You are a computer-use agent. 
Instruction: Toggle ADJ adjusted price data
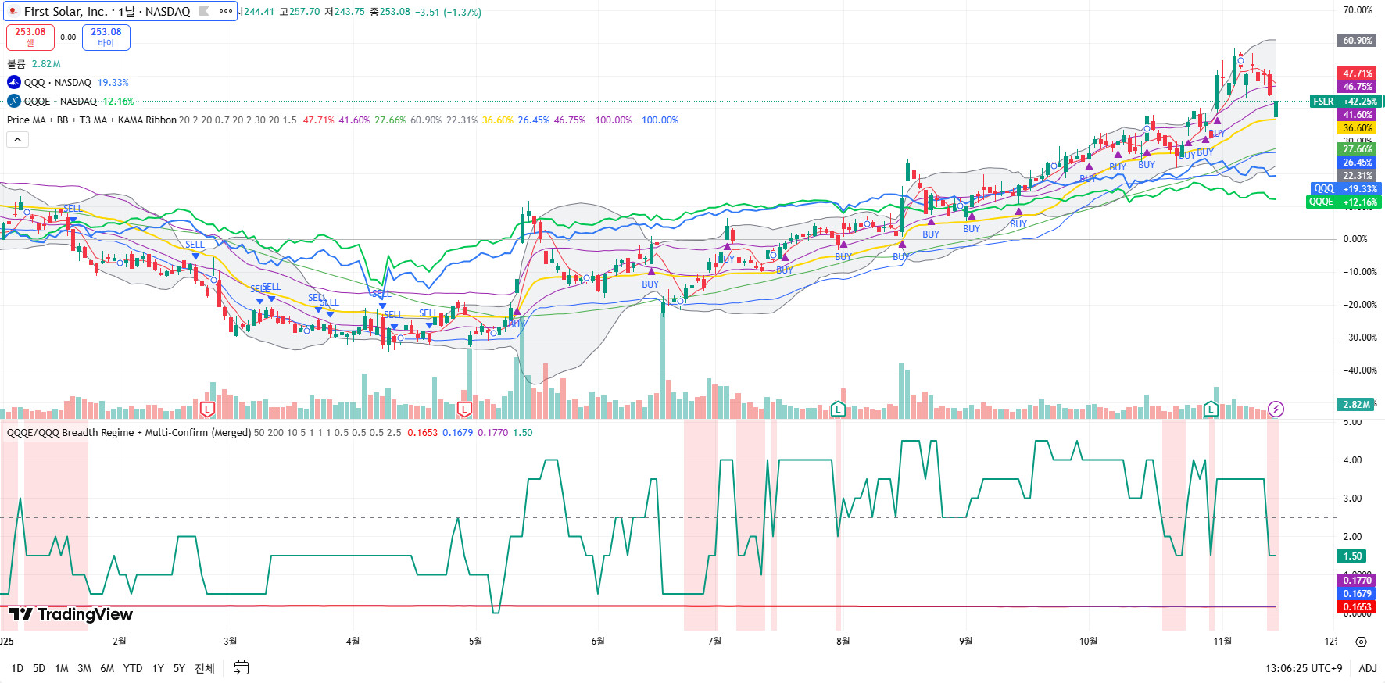coord(1368,668)
